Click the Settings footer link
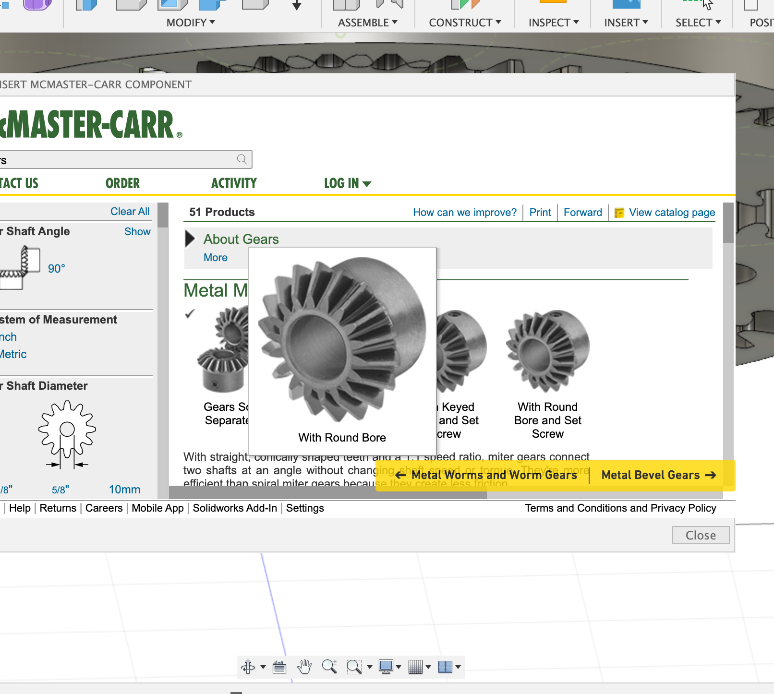 pos(305,508)
